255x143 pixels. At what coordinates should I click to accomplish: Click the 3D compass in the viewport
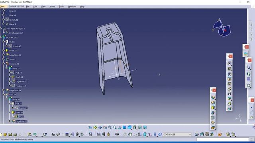click(x=222, y=27)
